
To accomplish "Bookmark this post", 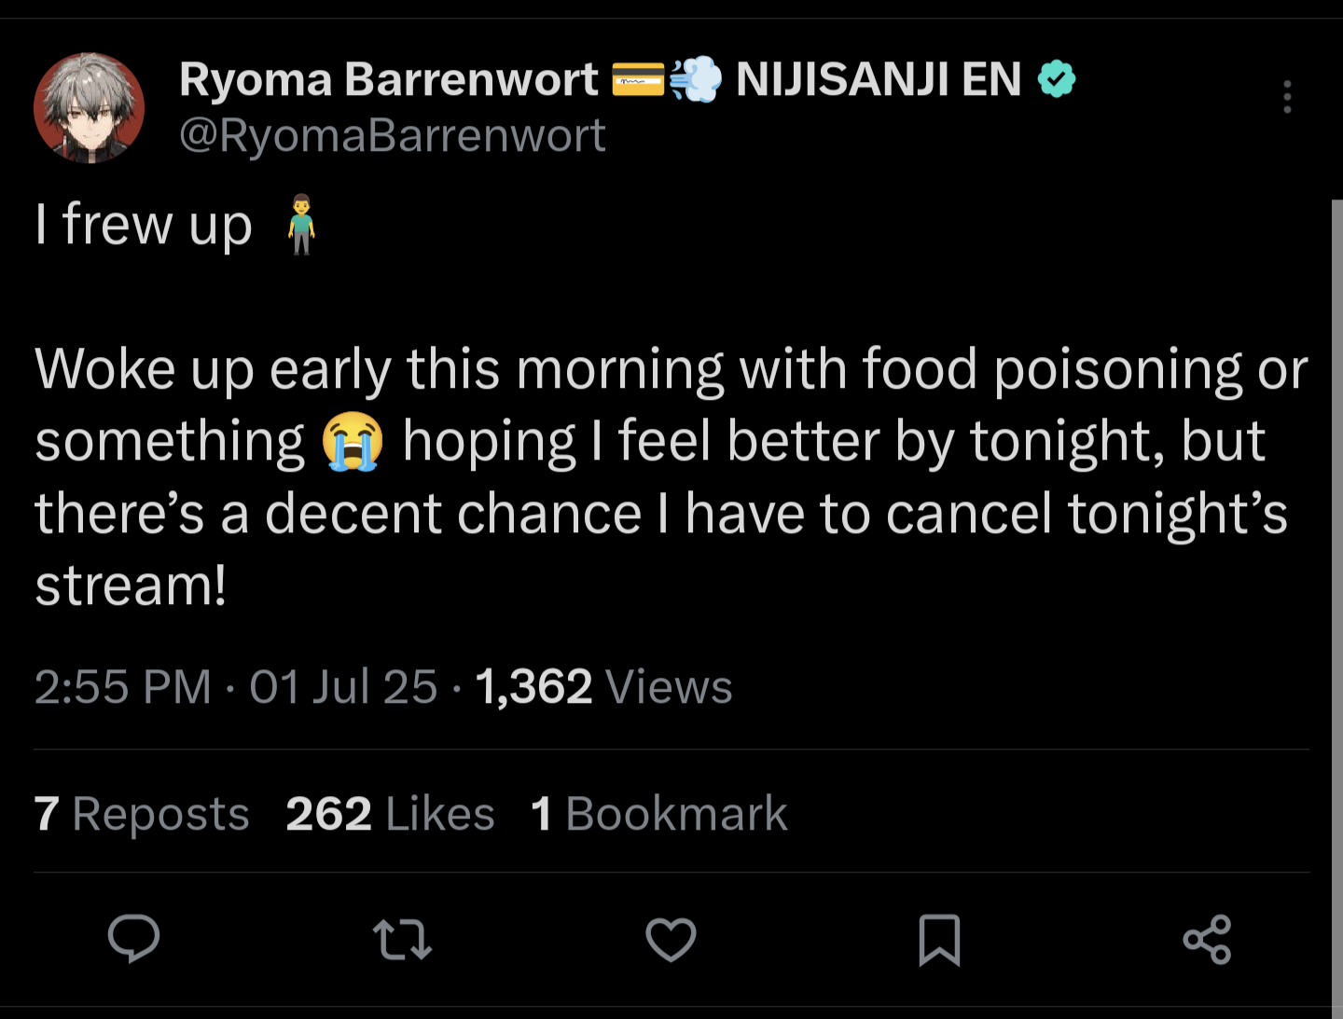I will [939, 940].
